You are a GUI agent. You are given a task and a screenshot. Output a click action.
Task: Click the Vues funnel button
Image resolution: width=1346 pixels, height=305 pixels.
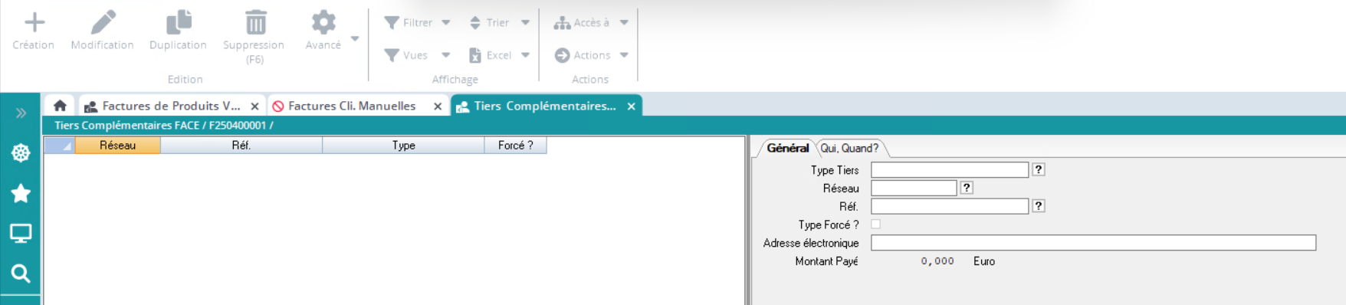pos(406,55)
